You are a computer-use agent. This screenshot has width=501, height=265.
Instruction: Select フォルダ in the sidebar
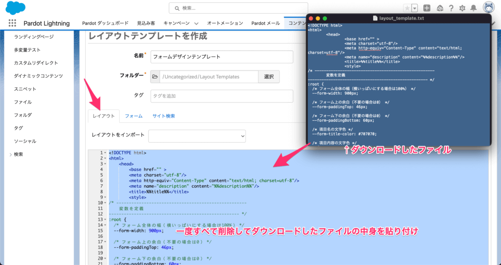(23, 115)
